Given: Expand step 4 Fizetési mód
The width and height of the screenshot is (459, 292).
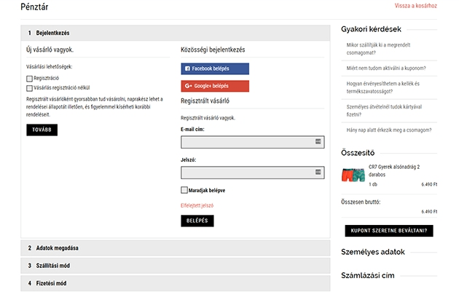Looking at the screenshot, I should point(176,283).
